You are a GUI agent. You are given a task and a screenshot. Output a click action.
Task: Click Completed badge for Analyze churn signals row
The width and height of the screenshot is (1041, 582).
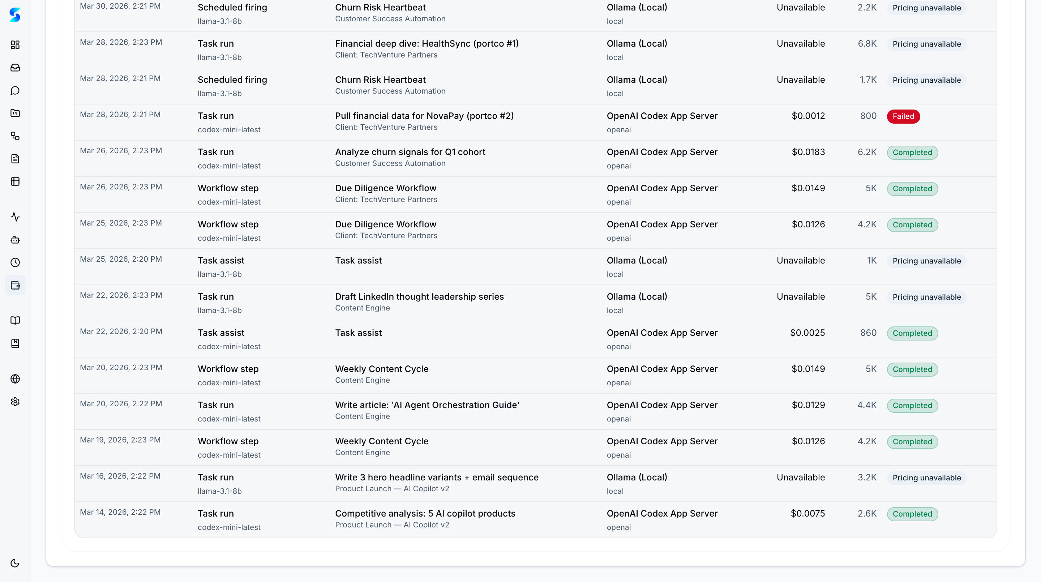(912, 153)
